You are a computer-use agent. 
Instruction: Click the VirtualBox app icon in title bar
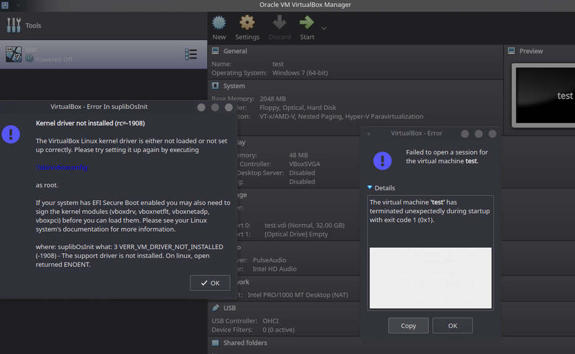tap(5, 5)
